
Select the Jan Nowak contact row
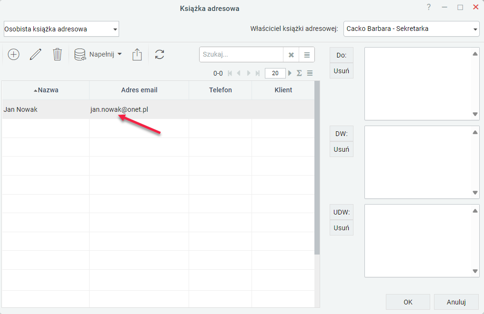click(x=158, y=109)
